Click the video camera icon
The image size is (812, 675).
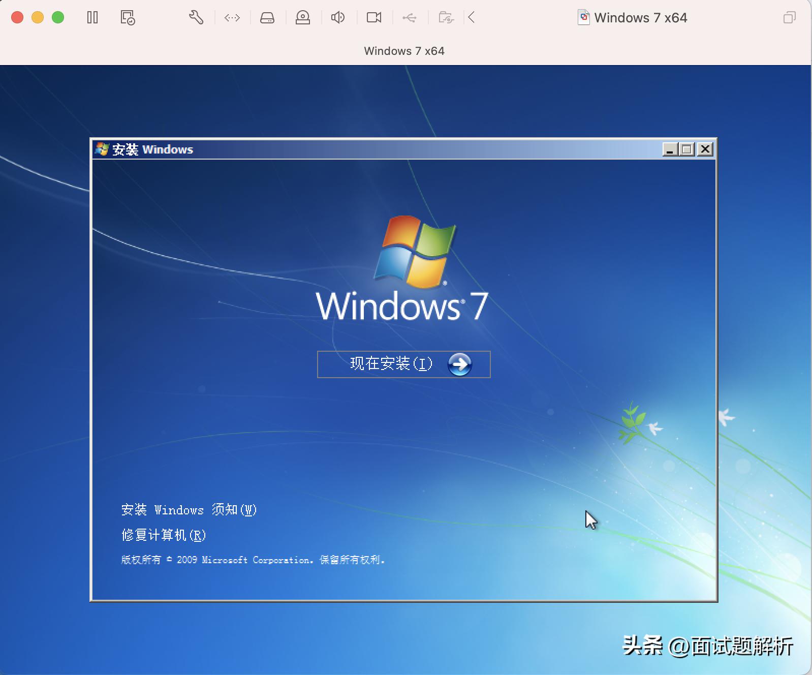pos(374,18)
